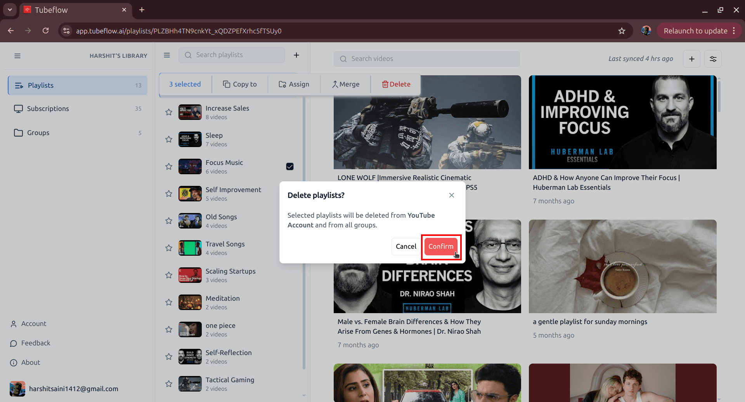Confirm deleting the selected playlists
Image resolution: width=745 pixels, height=402 pixels.
pos(441,246)
